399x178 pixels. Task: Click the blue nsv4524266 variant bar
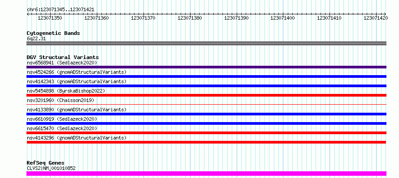[206, 76]
